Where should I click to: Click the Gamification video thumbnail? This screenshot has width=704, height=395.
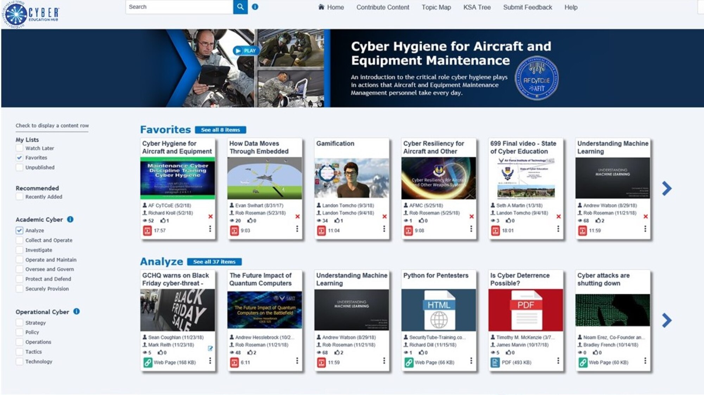pyautogui.click(x=352, y=179)
